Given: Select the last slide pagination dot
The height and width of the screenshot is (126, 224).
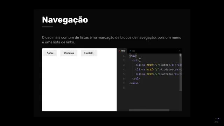Looking at the screenshot, I should click(218, 119).
